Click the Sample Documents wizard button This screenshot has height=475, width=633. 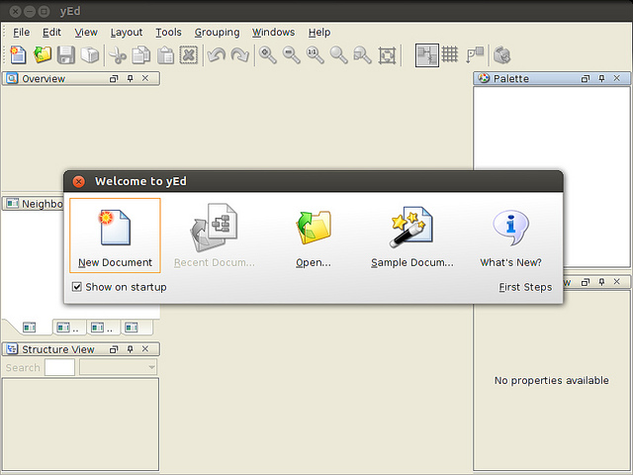tap(412, 237)
